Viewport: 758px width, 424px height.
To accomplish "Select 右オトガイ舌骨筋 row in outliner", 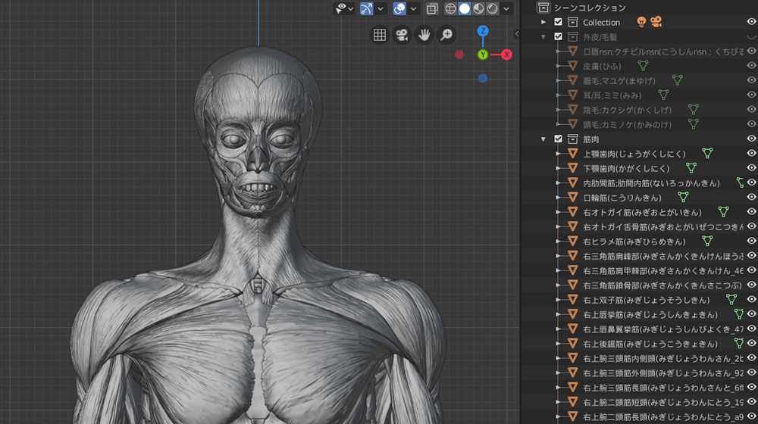I will point(662,226).
